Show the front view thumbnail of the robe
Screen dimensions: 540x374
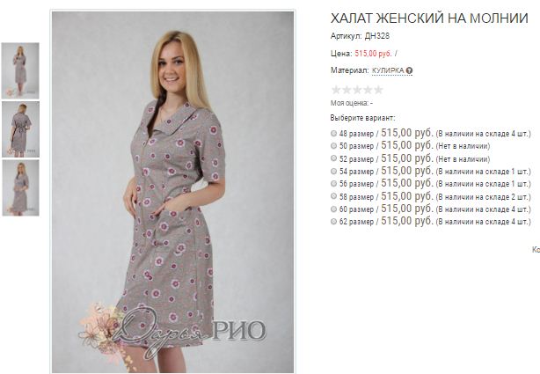20,70
